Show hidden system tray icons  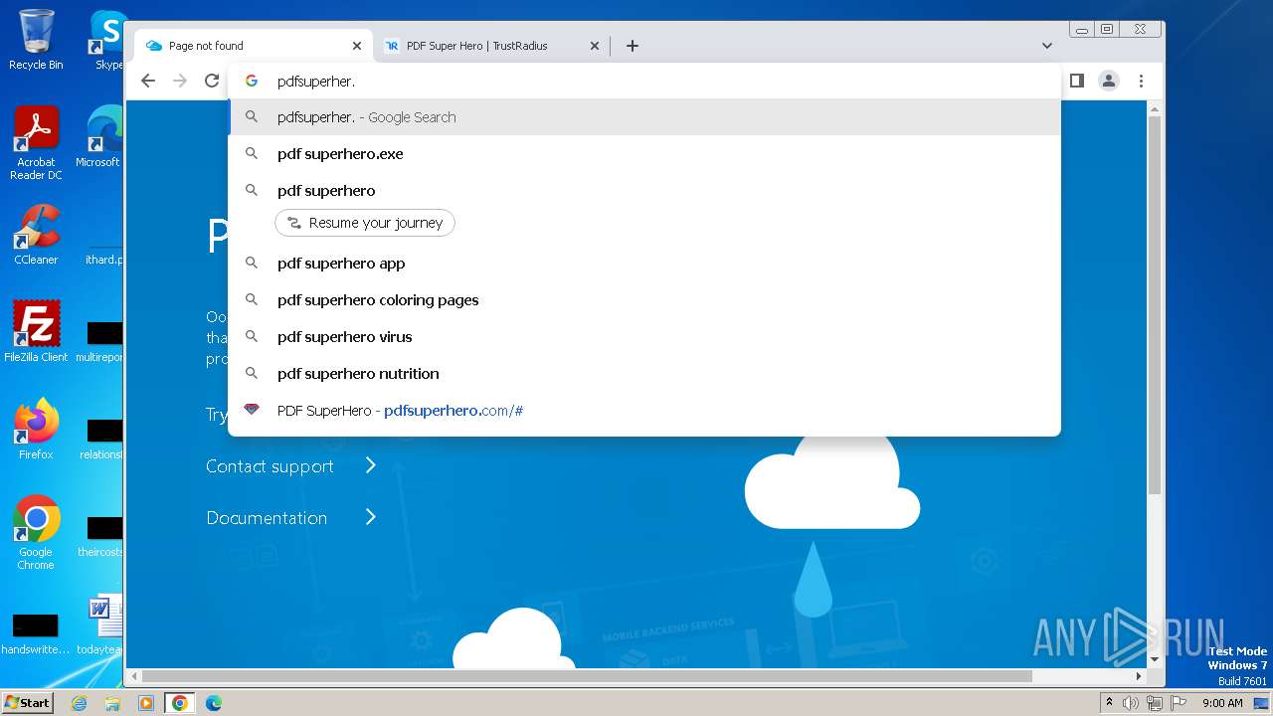1109,703
